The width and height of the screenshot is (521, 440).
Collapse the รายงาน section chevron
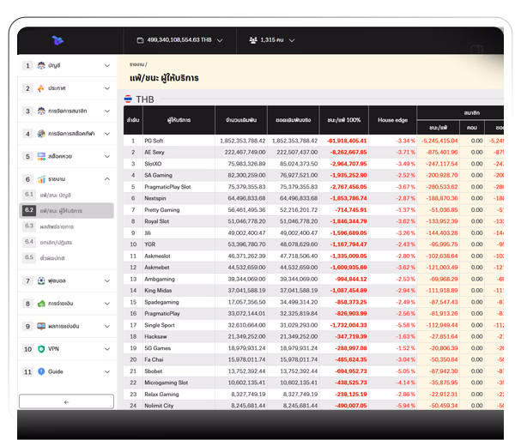107,179
